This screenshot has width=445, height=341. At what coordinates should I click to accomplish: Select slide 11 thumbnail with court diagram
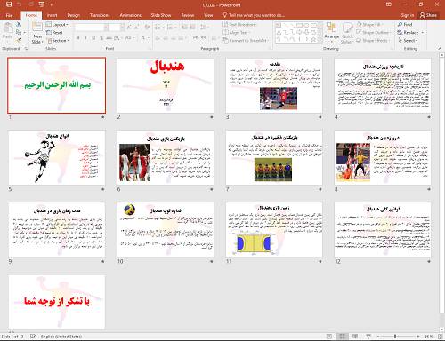pos(274,229)
